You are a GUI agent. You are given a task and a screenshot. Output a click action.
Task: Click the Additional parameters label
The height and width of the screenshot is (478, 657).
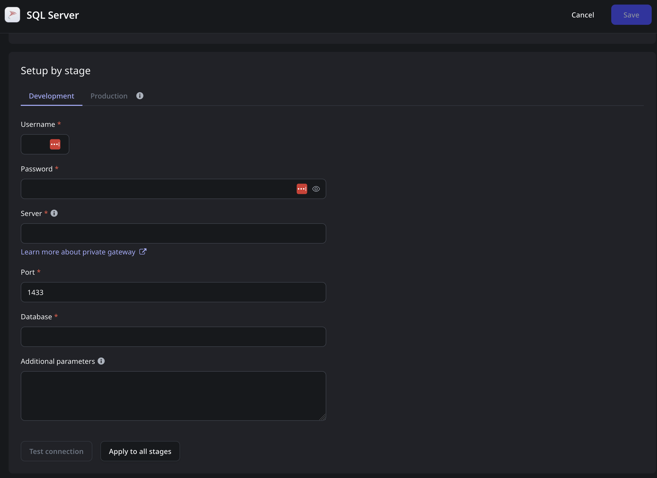(x=58, y=361)
